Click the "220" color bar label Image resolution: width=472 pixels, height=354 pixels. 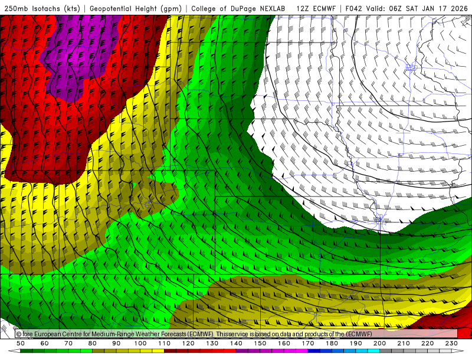point(427,343)
